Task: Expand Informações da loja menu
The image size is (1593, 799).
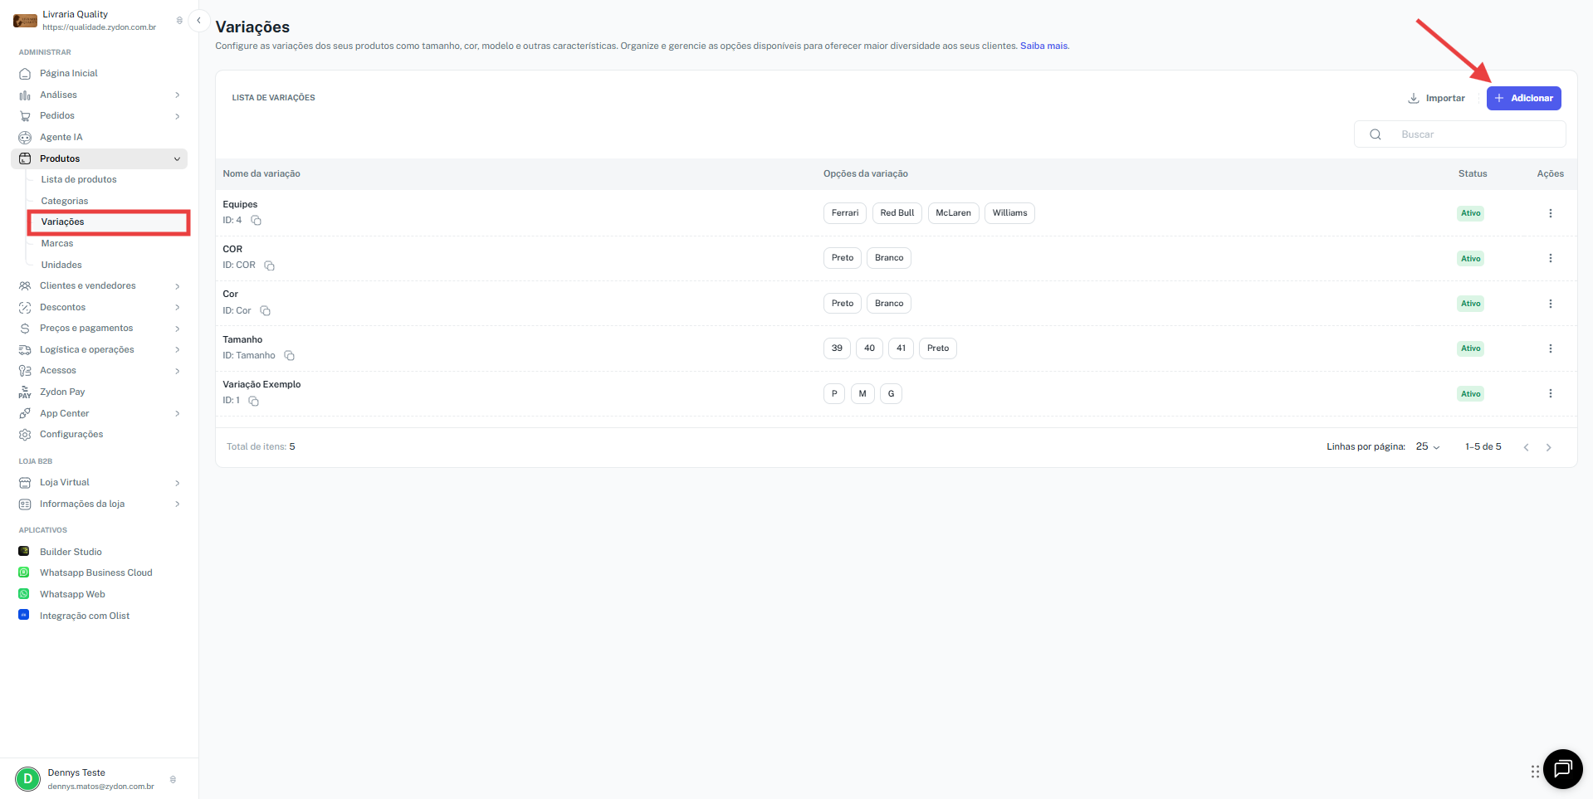Action: click(177, 504)
